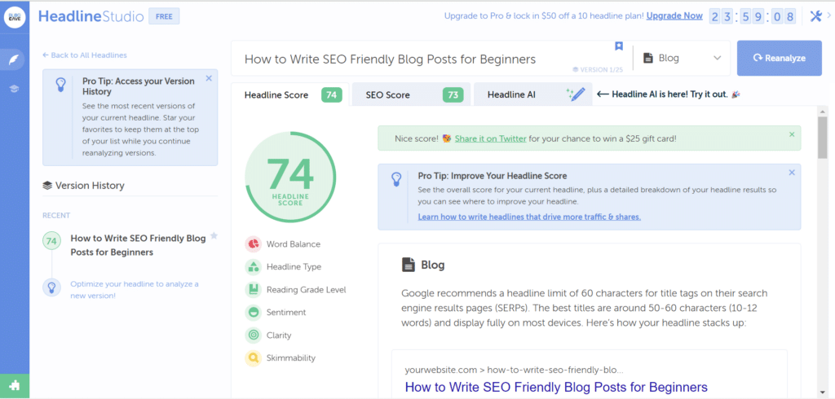
Task: Click 'Optimize your headline to analyze' text
Action: click(135, 289)
